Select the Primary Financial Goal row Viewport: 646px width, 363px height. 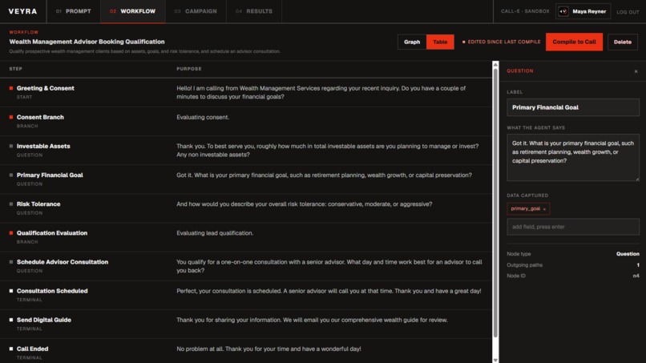(x=246, y=179)
